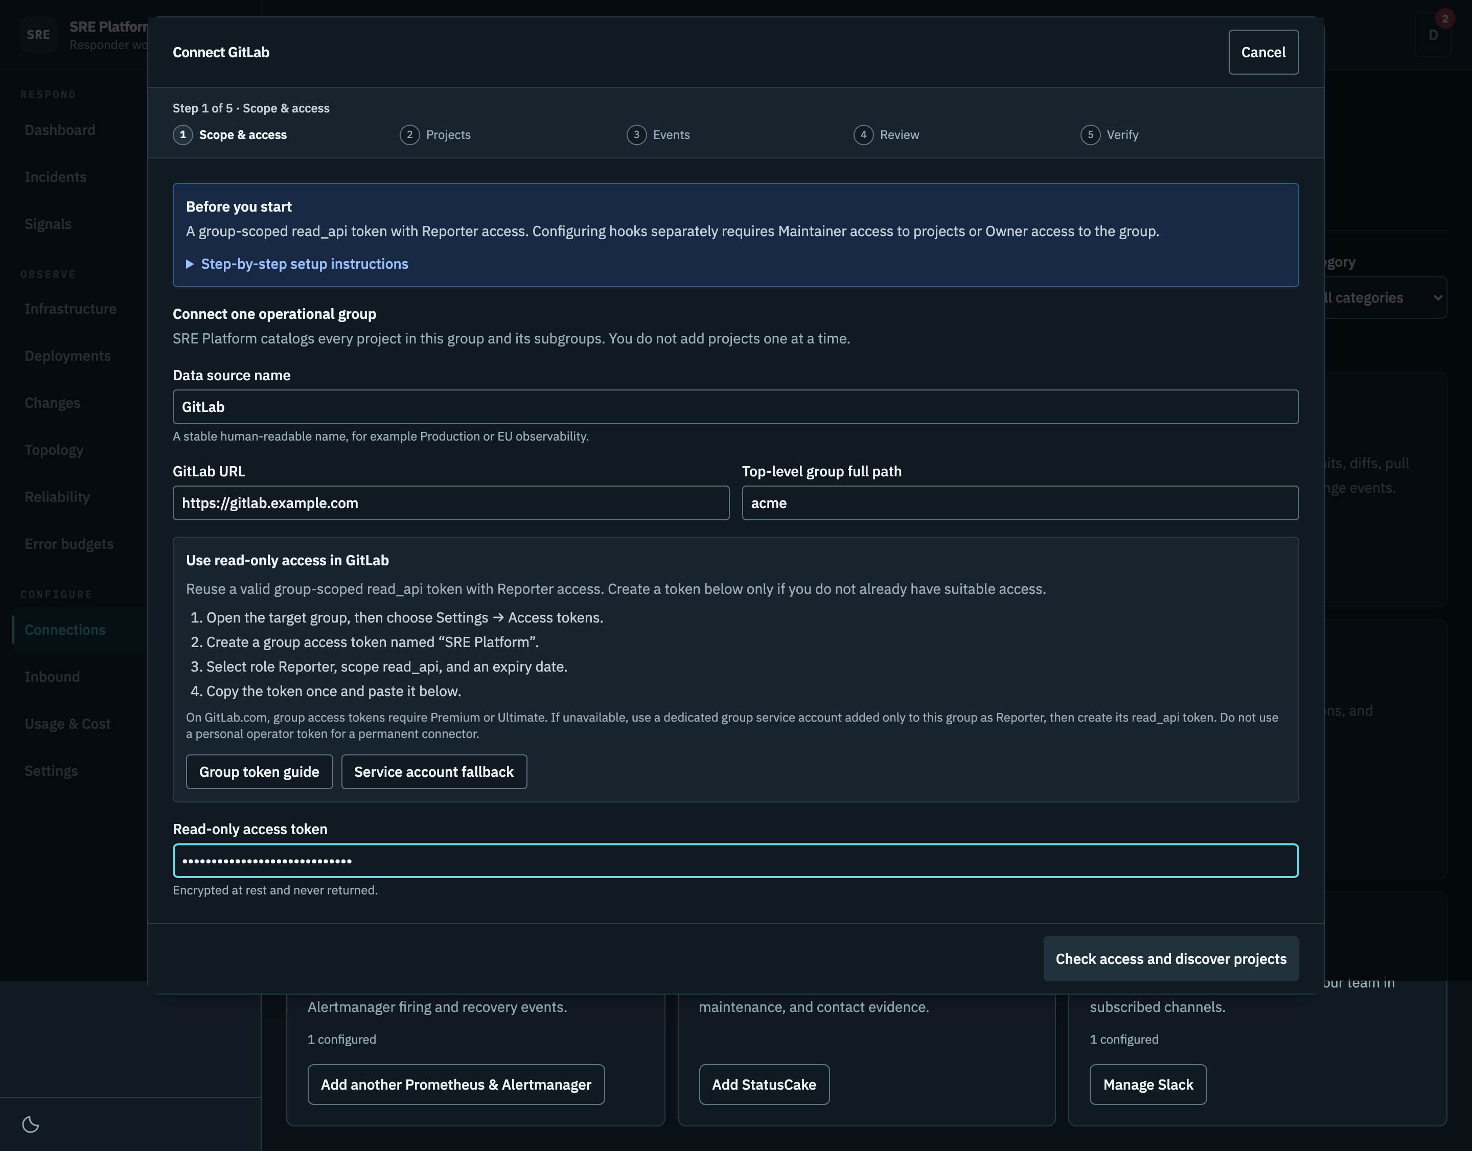Open Signals in the sidebar
The height and width of the screenshot is (1151, 1472).
(x=48, y=224)
